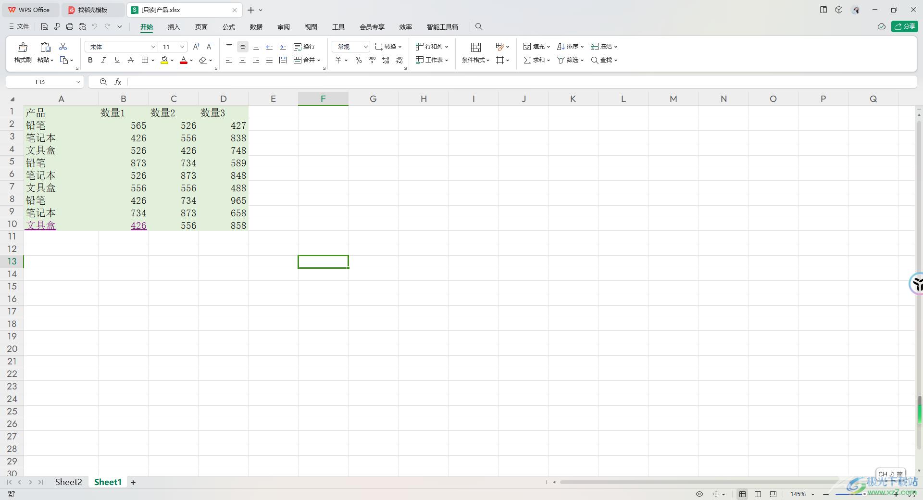This screenshot has height=500, width=923.
Task: Add a new sheet with plus button
Action: coord(133,483)
